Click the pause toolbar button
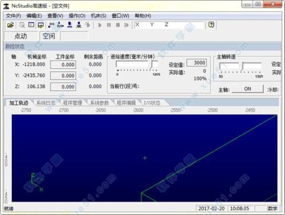This screenshot has width=285, height=215. [x=109, y=25]
